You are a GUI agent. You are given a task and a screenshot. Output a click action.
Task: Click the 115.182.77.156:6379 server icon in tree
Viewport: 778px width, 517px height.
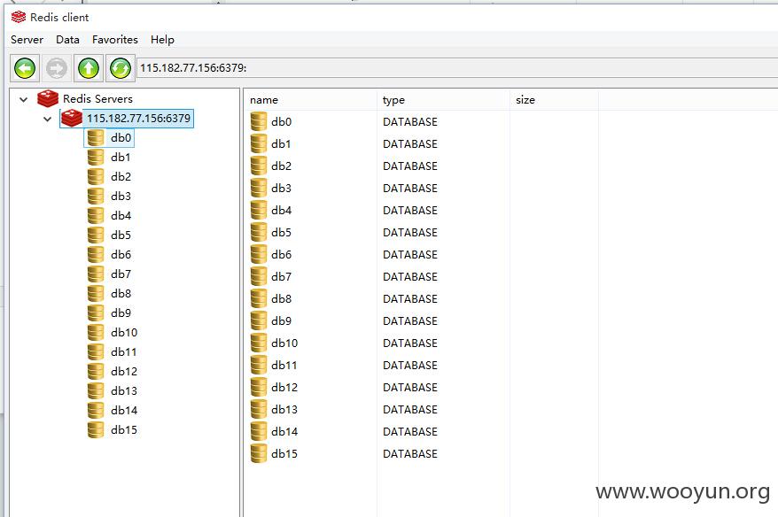pyautogui.click(x=72, y=118)
